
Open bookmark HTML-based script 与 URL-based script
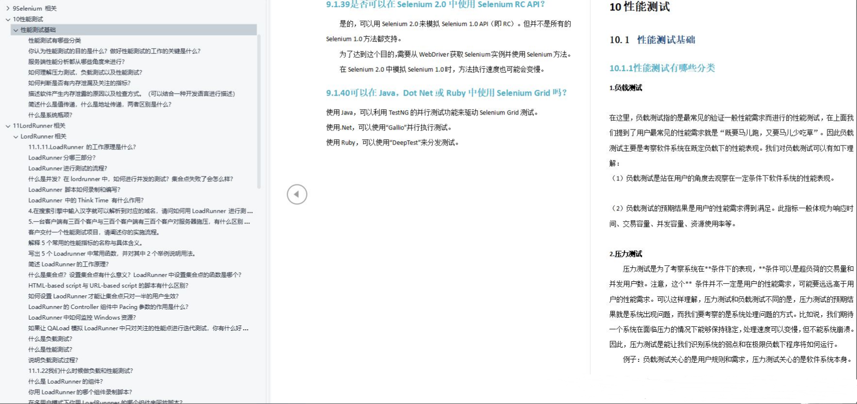pos(108,286)
